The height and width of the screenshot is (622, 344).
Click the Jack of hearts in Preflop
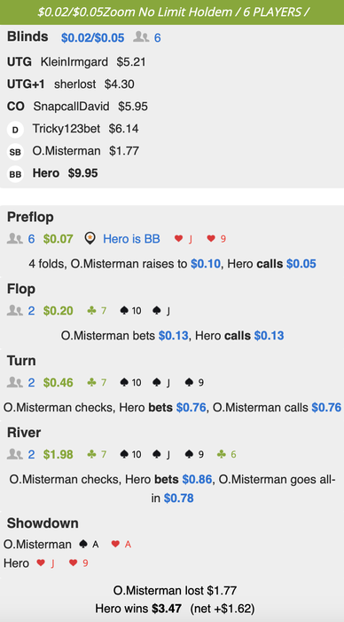point(184,239)
